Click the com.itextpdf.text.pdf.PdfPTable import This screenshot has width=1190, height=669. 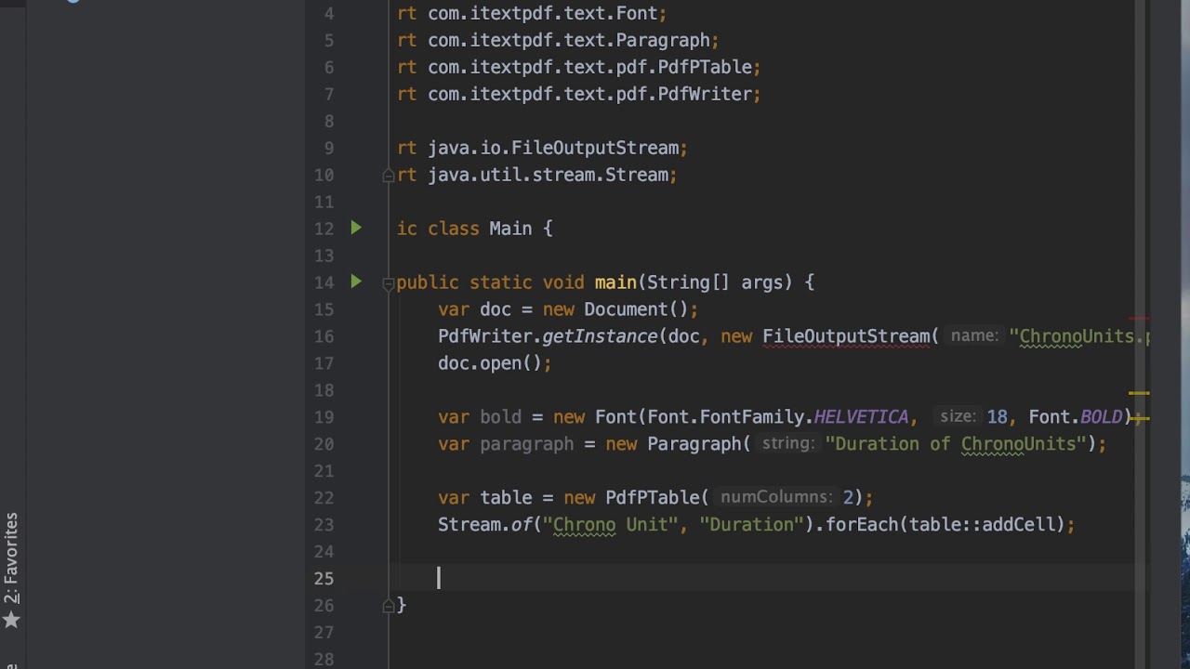594,67
